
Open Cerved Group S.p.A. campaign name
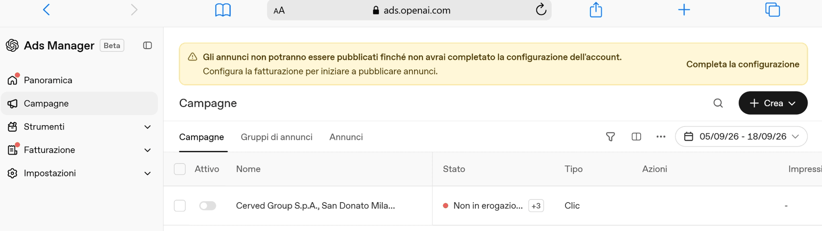click(x=315, y=206)
